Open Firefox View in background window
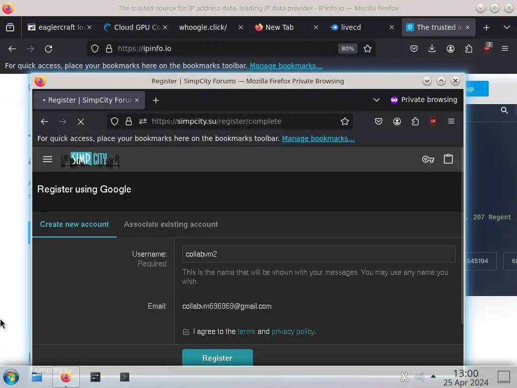This screenshot has height=388, width=517. click(10, 27)
